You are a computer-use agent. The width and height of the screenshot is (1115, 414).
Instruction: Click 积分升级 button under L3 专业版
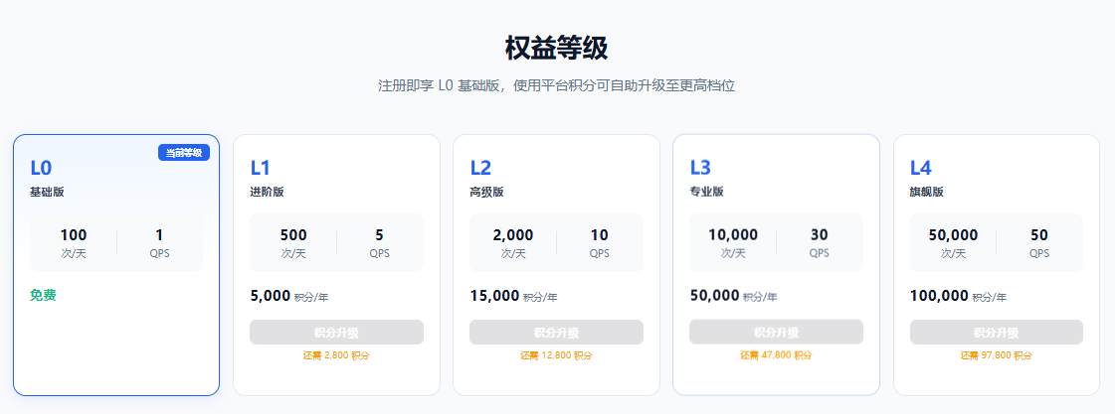pyautogui.click(x=776, y=333)
